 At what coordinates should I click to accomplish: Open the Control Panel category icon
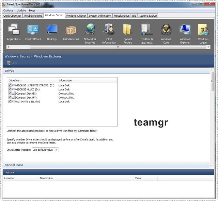point(33,30)
